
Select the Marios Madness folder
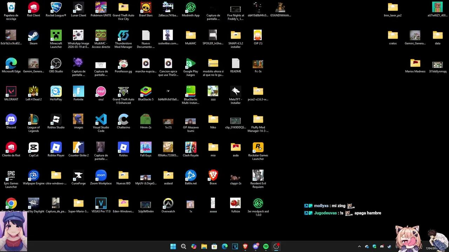tap(415, 65)
